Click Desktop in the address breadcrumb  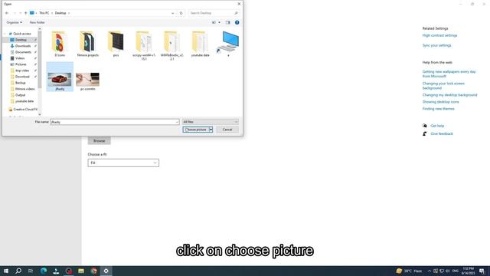tap(60, 13)
